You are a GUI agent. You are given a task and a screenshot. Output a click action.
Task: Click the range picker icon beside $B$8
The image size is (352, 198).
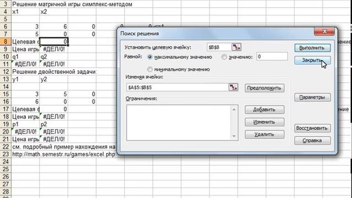tap(236, 47)
